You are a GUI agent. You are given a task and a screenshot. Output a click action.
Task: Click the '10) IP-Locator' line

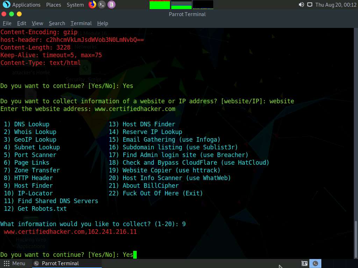point(28,193)
